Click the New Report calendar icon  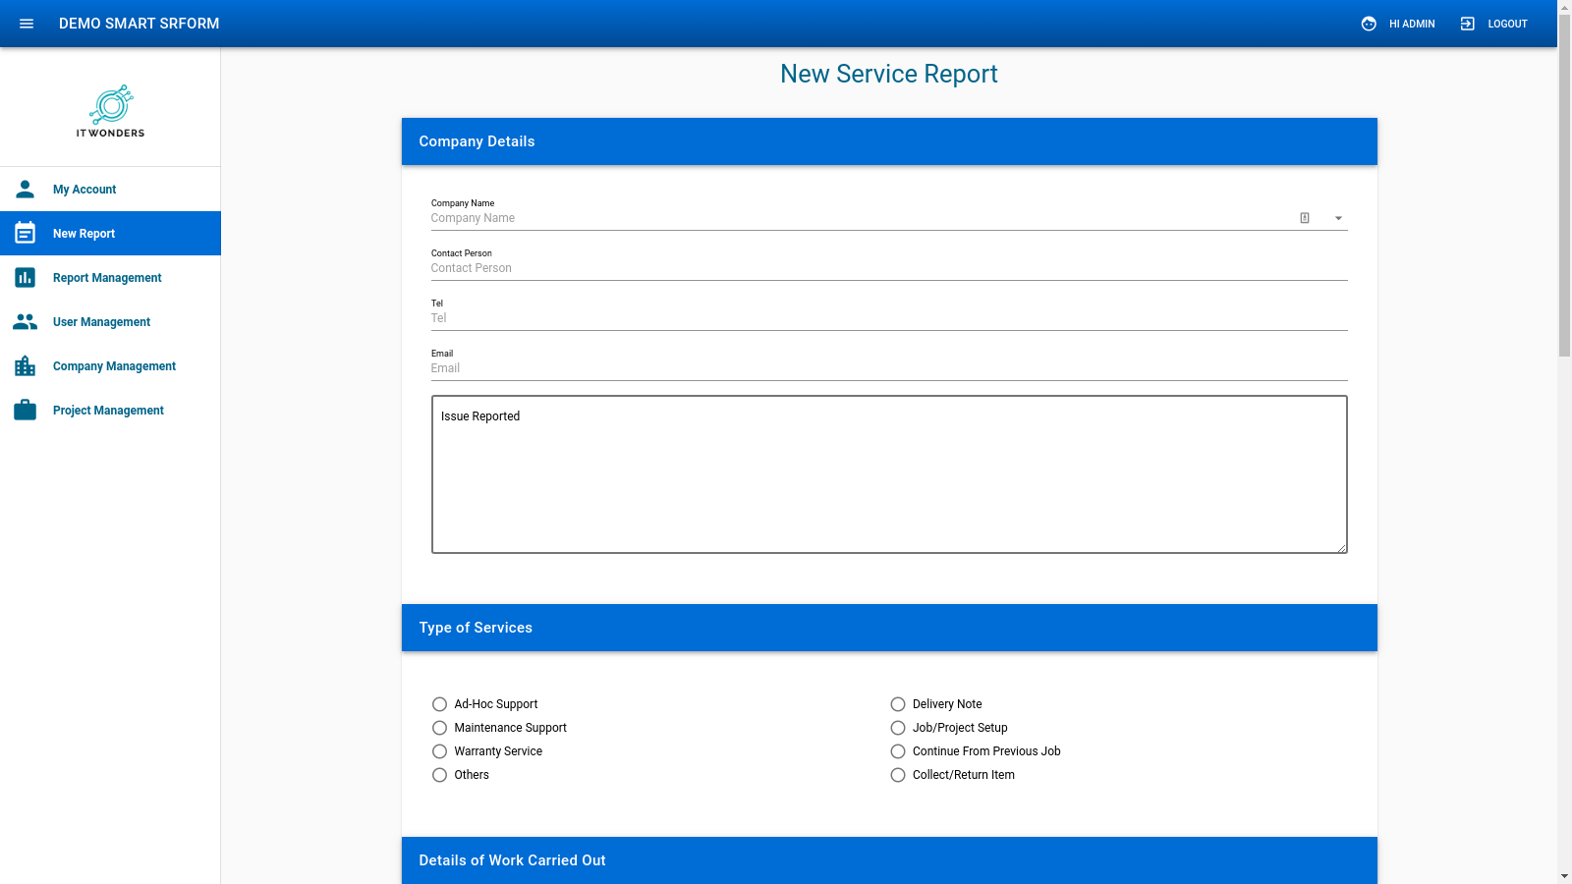[25, 233]
